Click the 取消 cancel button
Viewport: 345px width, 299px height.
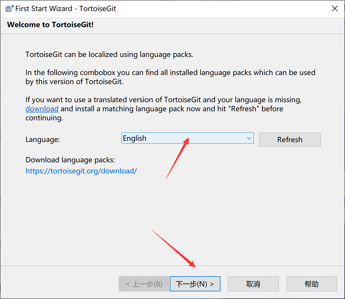253,284
